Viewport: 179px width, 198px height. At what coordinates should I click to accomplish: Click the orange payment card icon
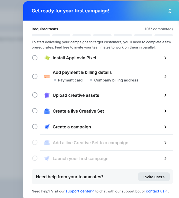[47, 76]
